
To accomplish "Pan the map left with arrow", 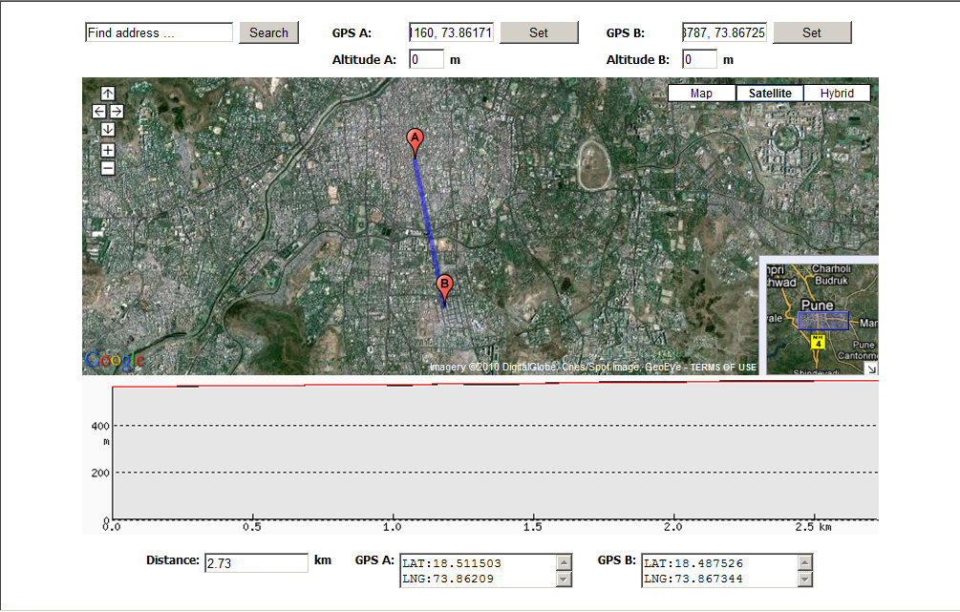I will pyautogui.click(x=99, y=112).
